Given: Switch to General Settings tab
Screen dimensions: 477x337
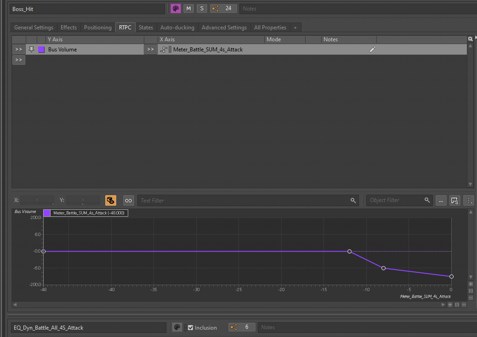Looking at the screenshot, I should (x=34, y=28).
